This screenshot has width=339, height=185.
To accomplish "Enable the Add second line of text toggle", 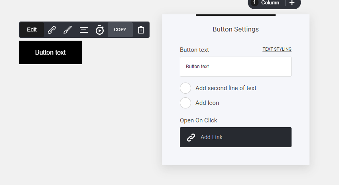I will (185, 88).
